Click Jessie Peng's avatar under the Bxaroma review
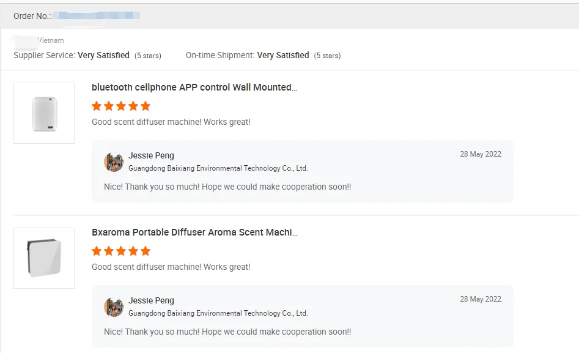 (x=114, y=307)
